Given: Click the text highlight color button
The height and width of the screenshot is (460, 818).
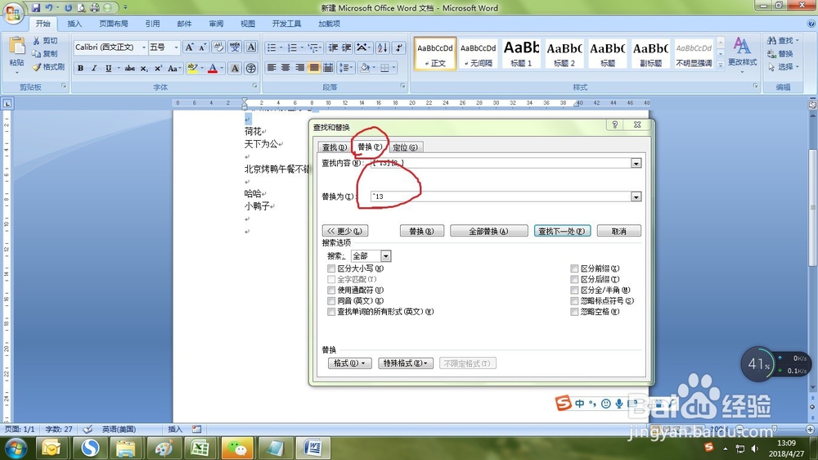Looking at the screenshot, I should click(192, 68).
